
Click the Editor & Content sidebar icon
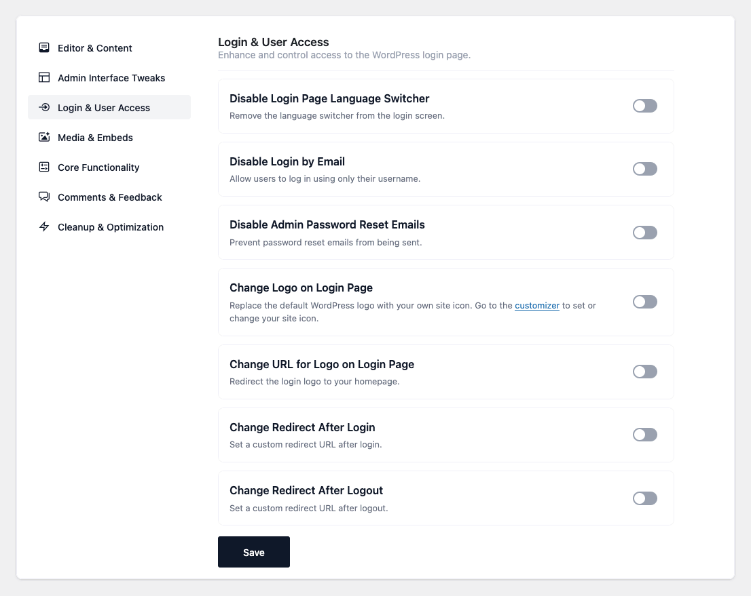coord(44,48)
